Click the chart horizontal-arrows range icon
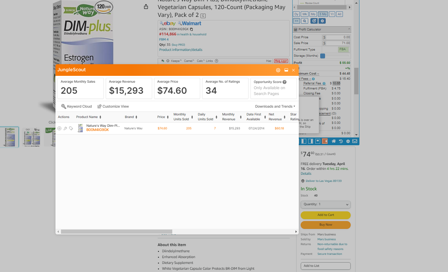 (297, 21)
